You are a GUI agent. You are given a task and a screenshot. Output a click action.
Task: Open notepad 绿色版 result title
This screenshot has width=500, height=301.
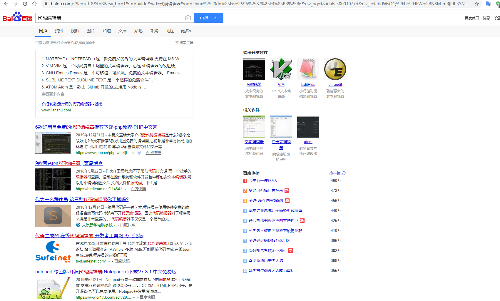click(108, 272)
